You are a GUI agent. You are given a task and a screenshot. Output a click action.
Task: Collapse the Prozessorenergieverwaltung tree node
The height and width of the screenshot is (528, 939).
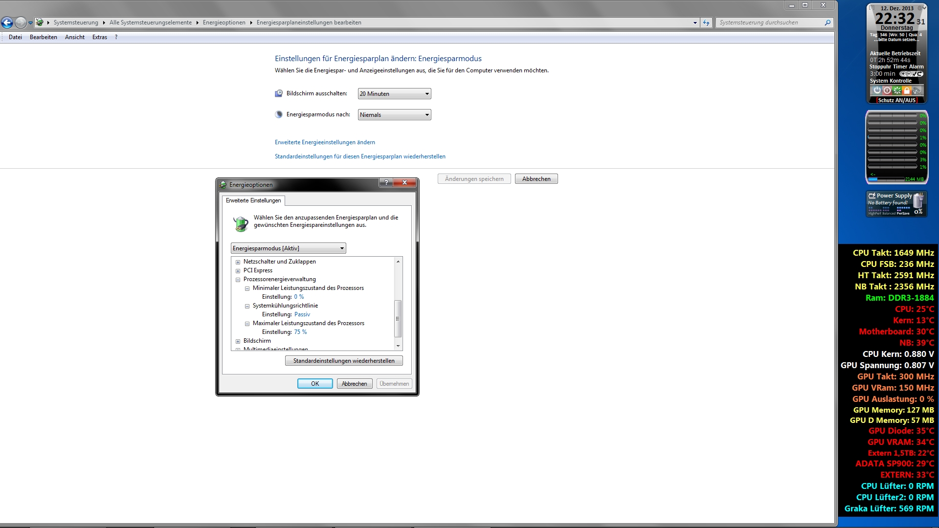(238, 280)
